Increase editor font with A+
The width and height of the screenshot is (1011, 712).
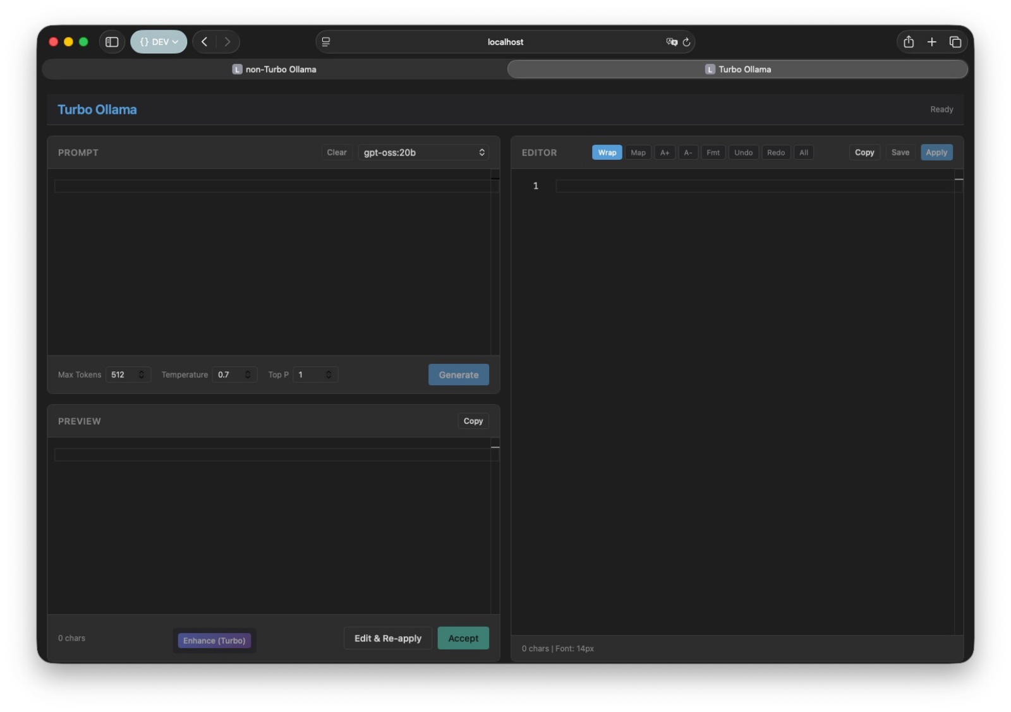click(665, 152)
